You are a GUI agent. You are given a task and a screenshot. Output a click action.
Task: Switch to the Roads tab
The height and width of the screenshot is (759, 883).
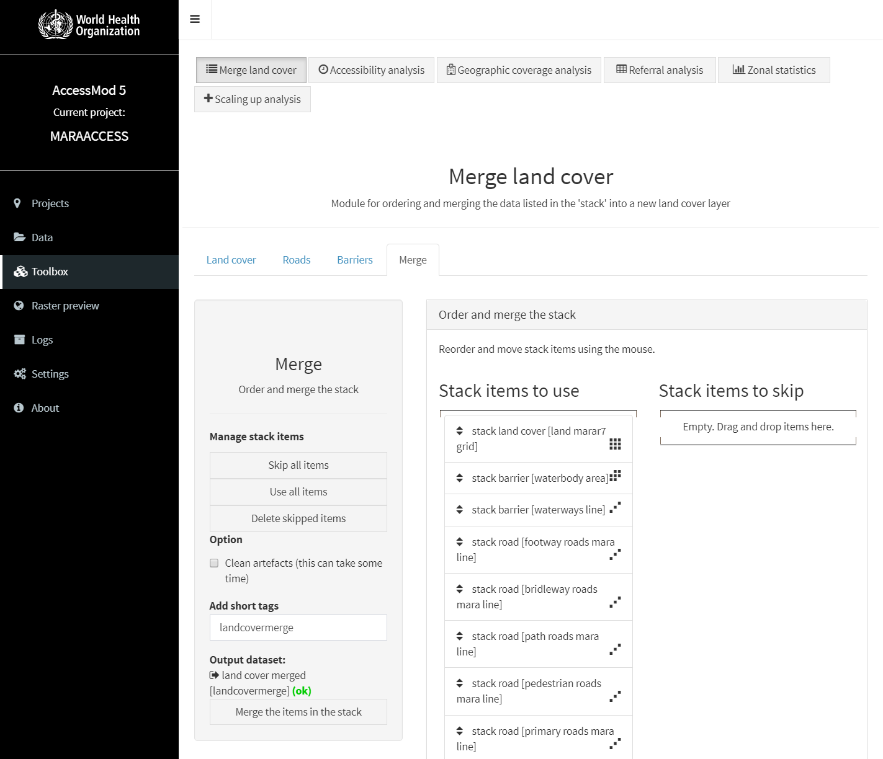(x=296, y=260)
